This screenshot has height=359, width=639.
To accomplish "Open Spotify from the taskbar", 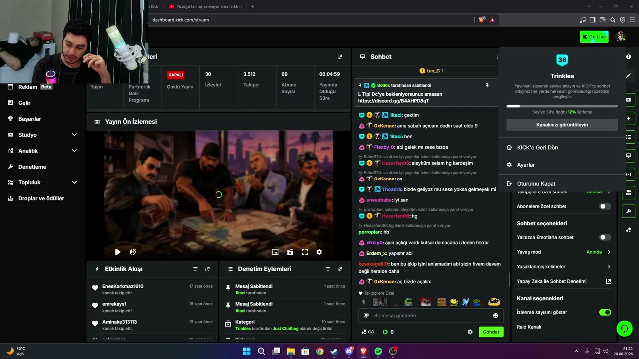I will click(x=378, y=351).
